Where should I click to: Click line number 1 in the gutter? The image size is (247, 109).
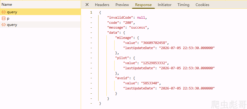click(x=91, y=12)
